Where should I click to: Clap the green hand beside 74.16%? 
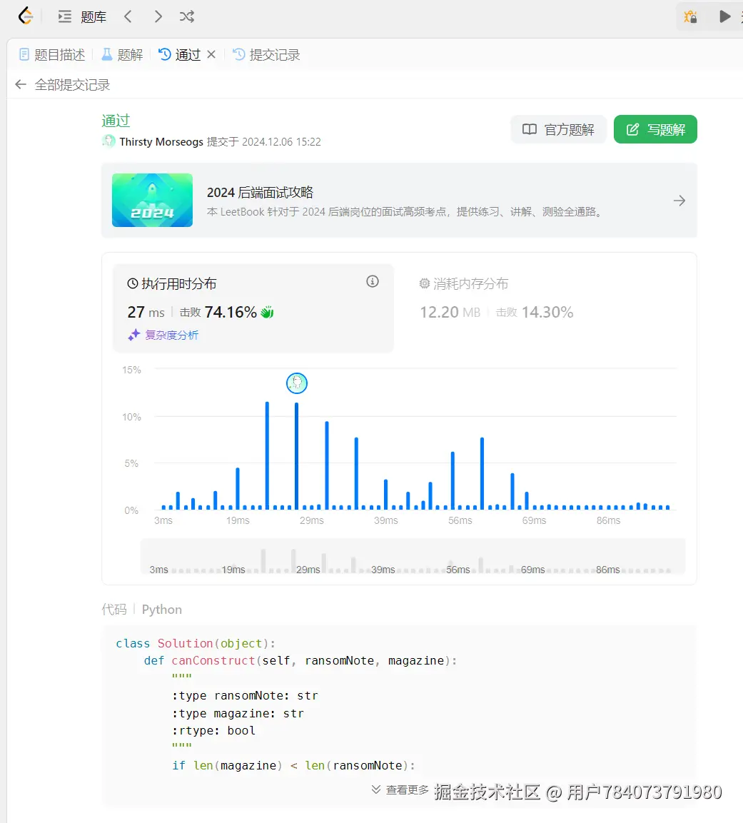click(x=266, y=311)
